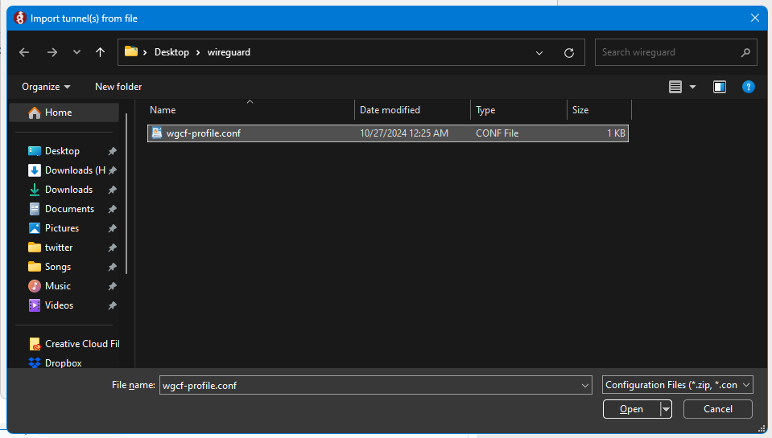Expand chevron between Desktop and wireguard
772x438 pixels.
click(198, 52)
